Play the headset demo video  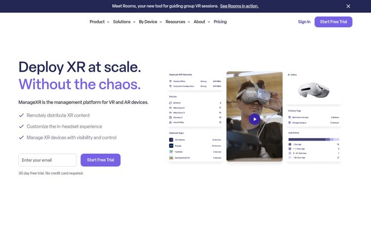[x=255, y=119]
